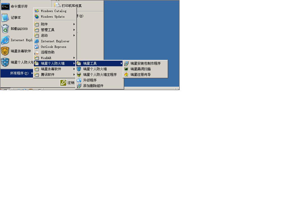Expand the 管理工具 submenu arrow
The image size is (305, 198).
click(x=74, y=30)
